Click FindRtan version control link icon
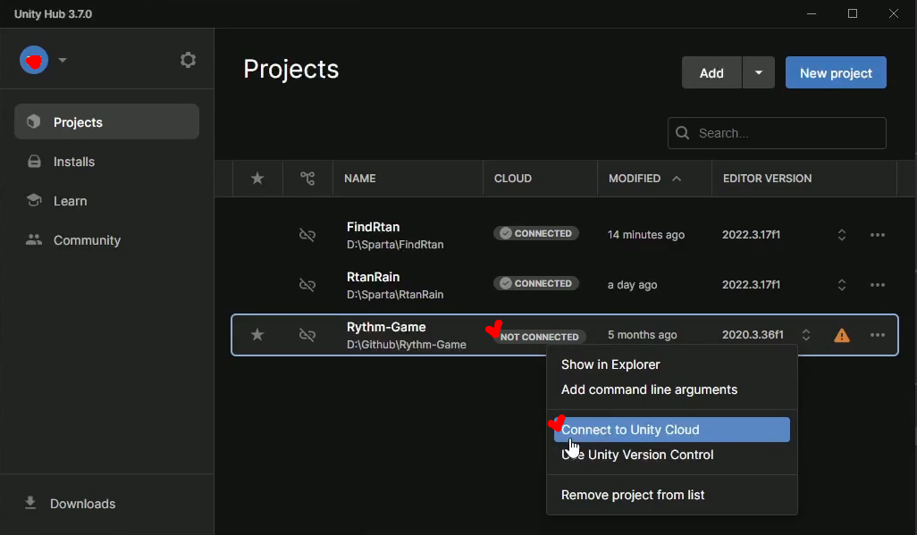Screen dimensions: 917x535 click(307, 235)
